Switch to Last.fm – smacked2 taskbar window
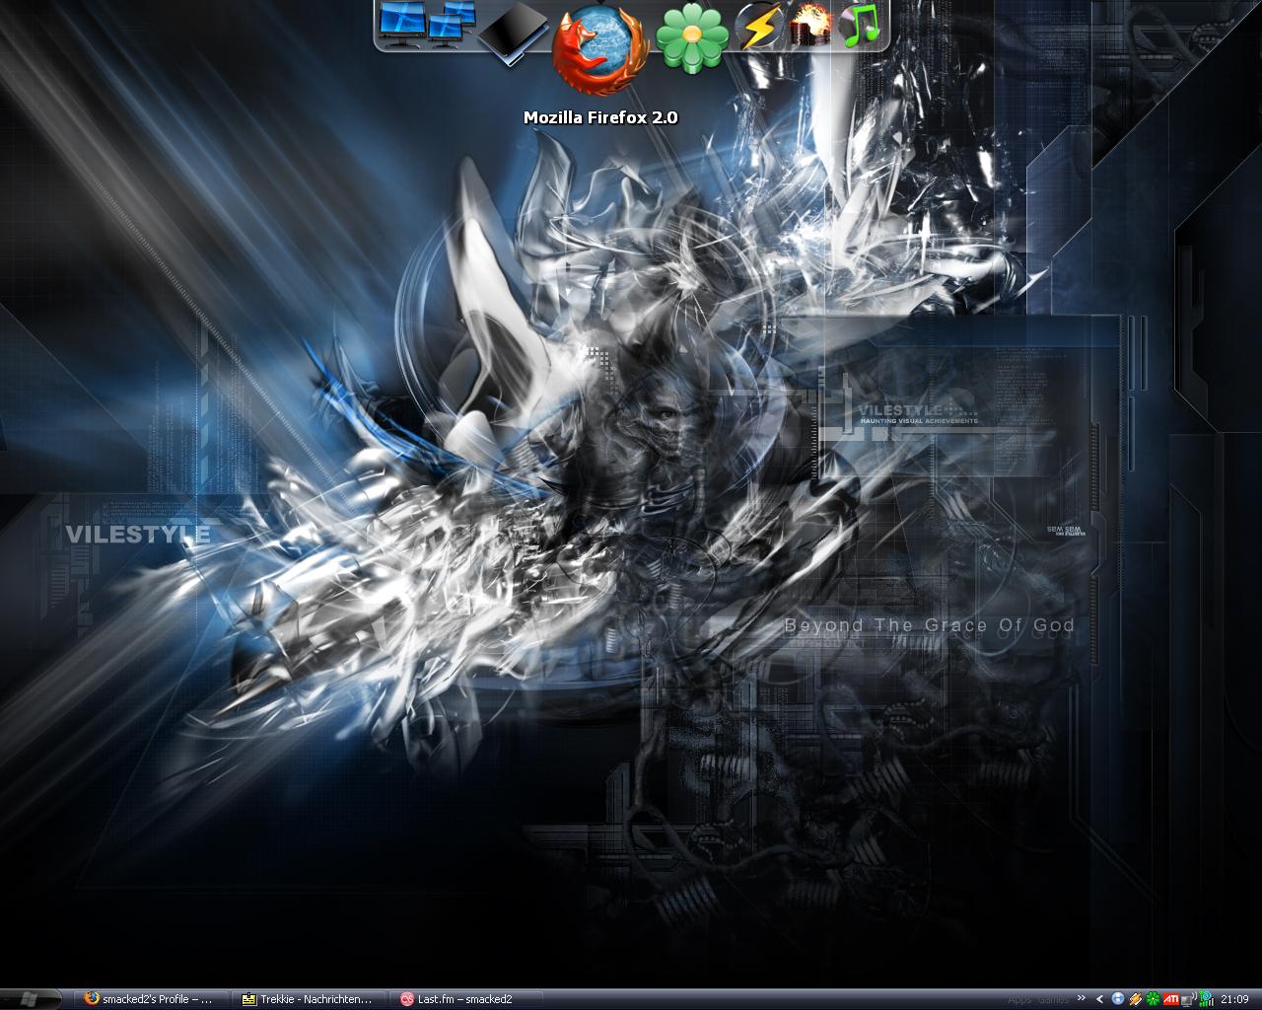 click(466, 998)
